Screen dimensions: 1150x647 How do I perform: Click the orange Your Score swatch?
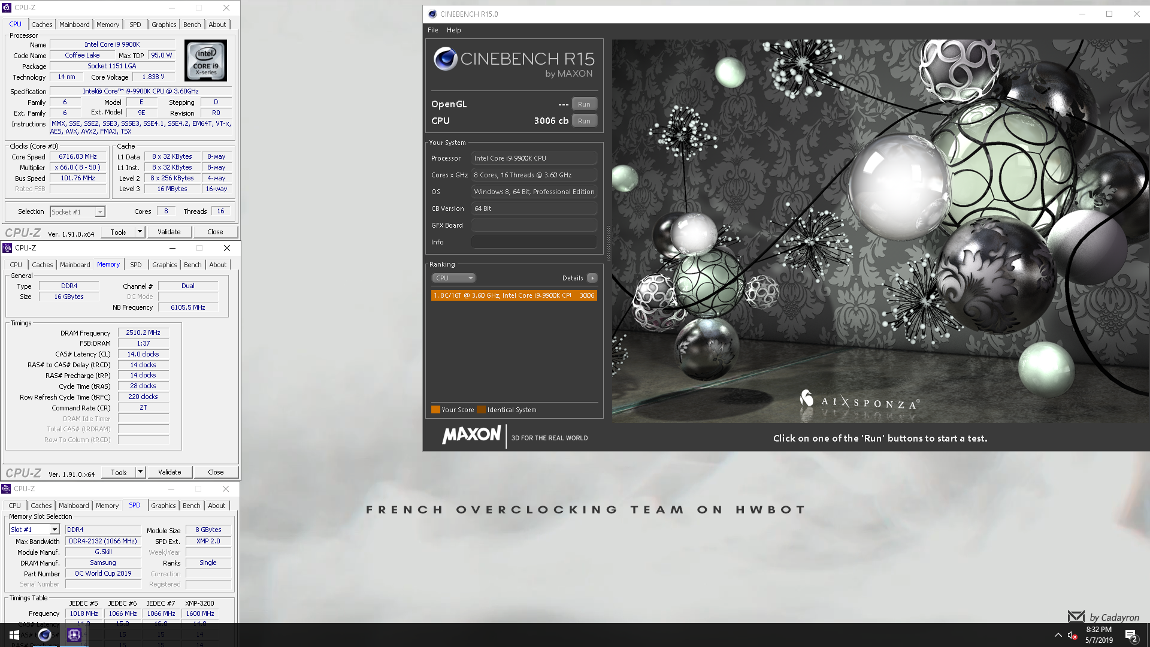435,410
